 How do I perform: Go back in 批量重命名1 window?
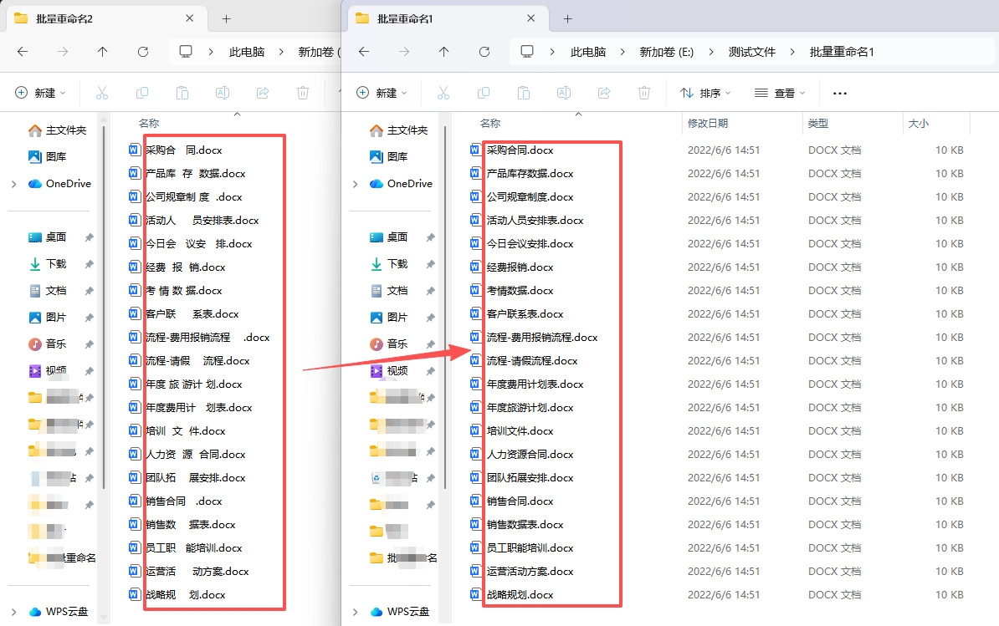click(364, 52)
